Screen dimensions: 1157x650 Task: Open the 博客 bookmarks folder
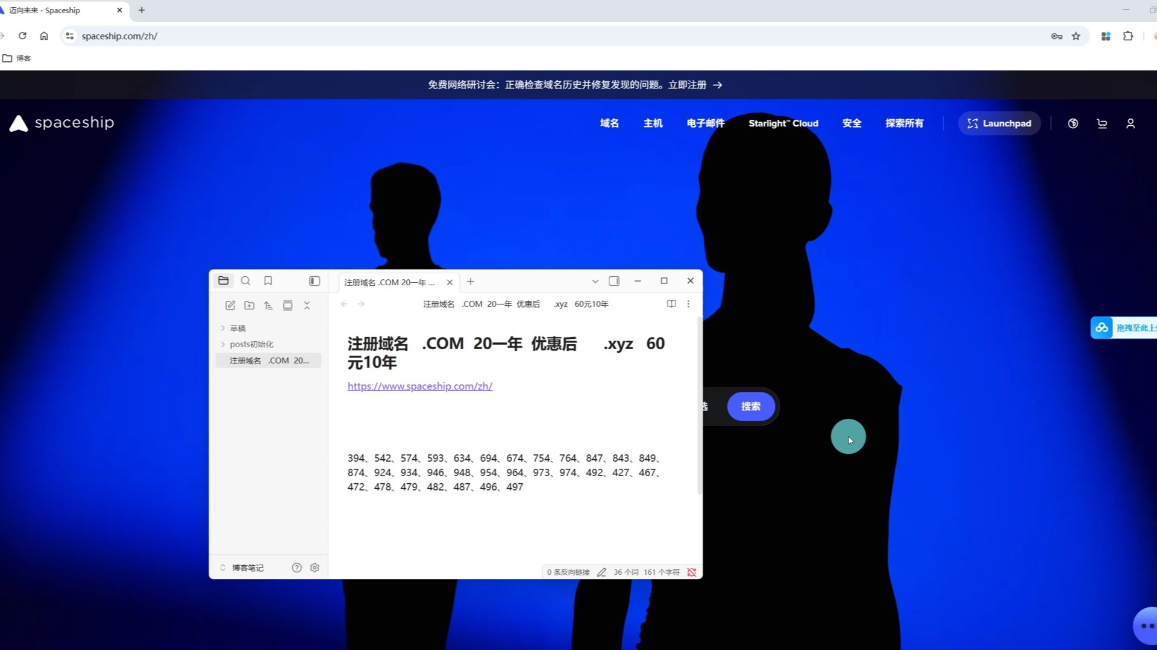[17, 58]
